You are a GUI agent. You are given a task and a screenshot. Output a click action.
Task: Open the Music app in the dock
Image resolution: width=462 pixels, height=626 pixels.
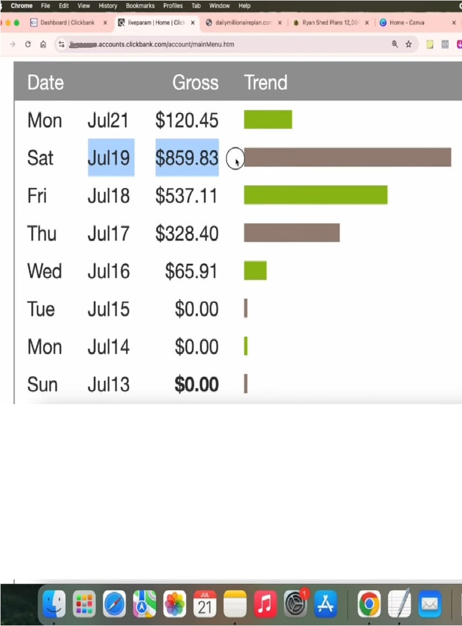[x=266, y=604]
